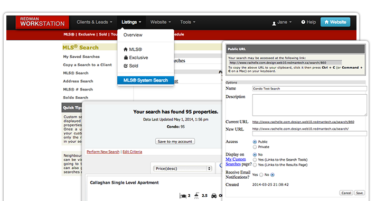
Task: Open Clients & Leads dropdown menu
Action: point(95,22)
